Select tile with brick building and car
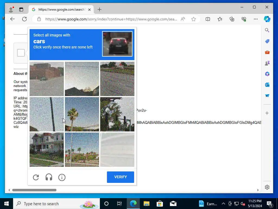This screenshot has height=209, width=278. coord(47,79)
